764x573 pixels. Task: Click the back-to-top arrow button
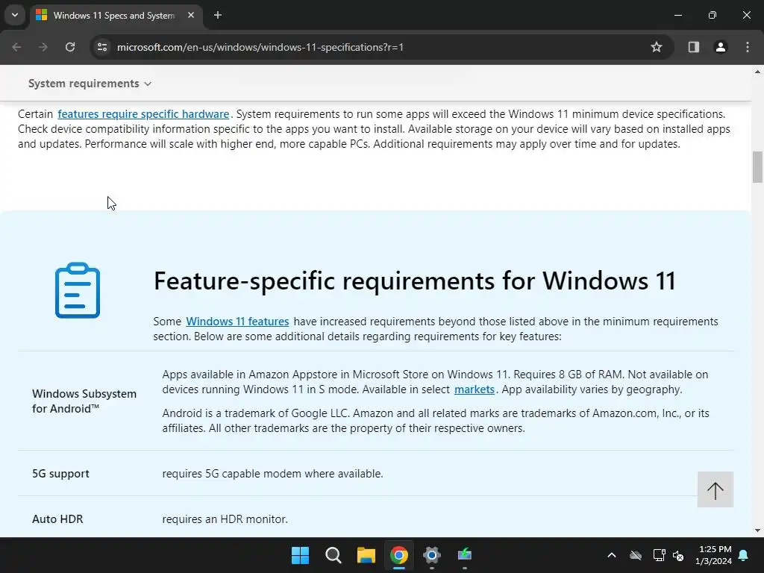715,489
